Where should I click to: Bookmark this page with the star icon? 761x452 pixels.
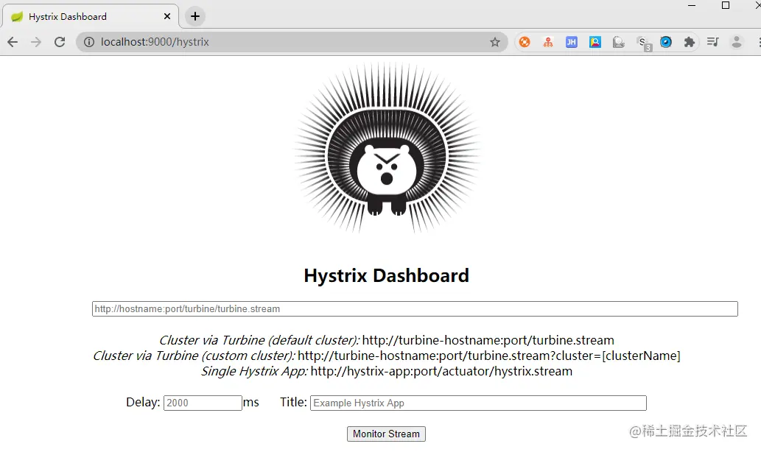[494, 42]
